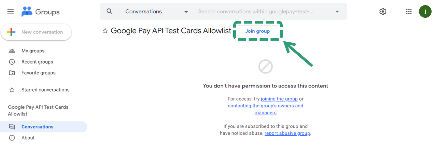Open Favorite groups
435x151 pixels.
point(38,73)
